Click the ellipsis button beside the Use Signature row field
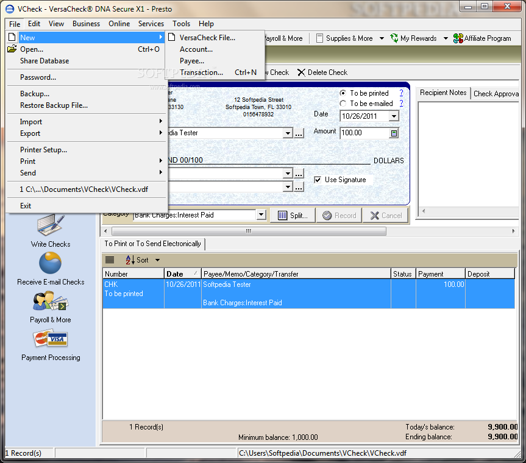The image size is (526, 463). [x=299, y=187]
